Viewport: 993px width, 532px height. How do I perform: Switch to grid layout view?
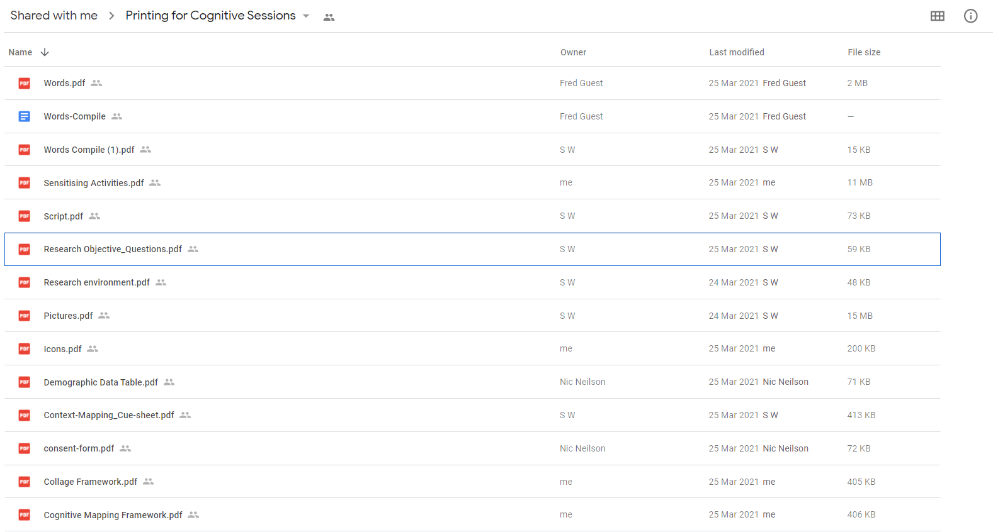pyautogui.click(x=937, y=16)
